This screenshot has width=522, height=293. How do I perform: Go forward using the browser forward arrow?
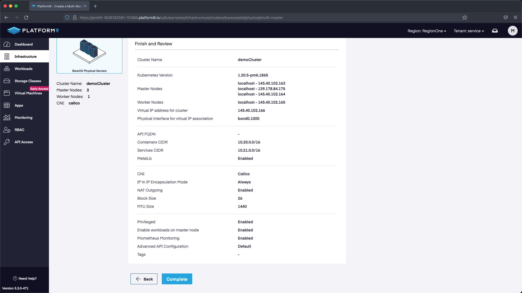[16, 17]
